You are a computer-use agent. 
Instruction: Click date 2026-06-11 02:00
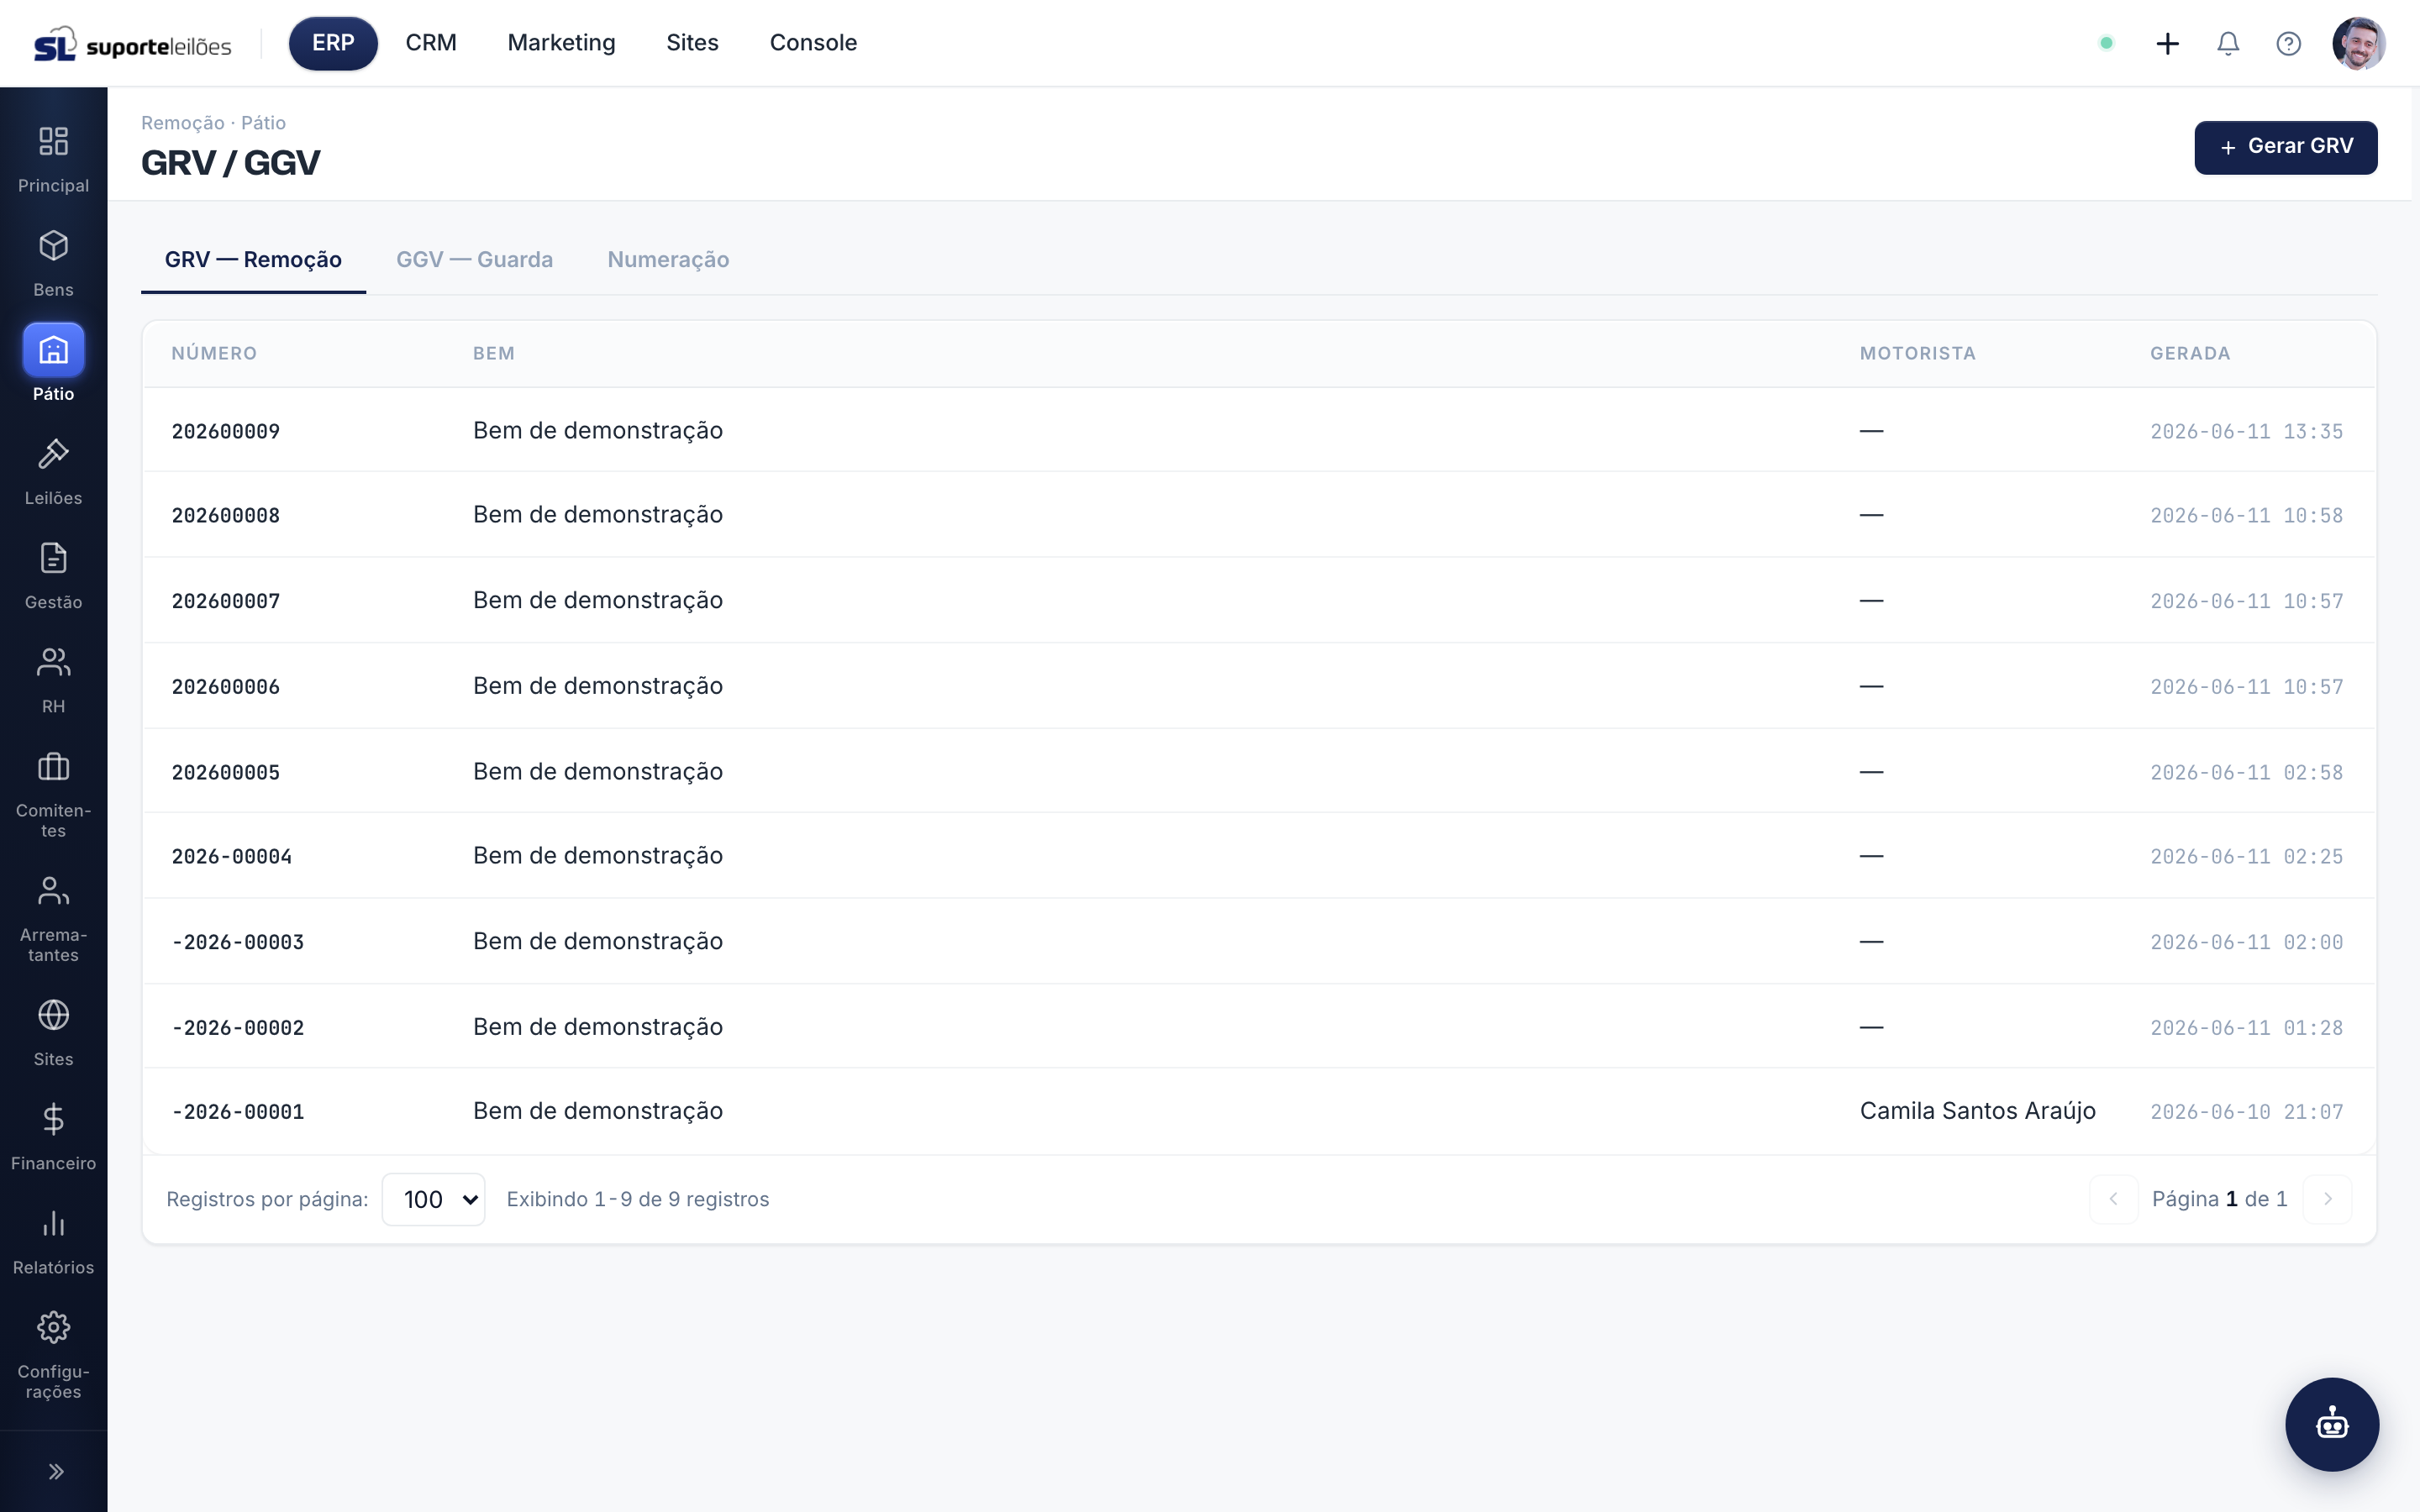[x=2246, y=942]
